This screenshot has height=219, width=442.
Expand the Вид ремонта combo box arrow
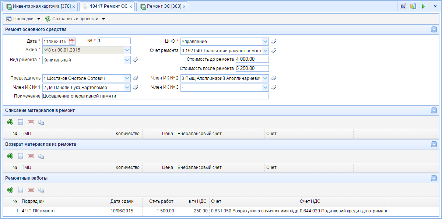coord(127,60)
